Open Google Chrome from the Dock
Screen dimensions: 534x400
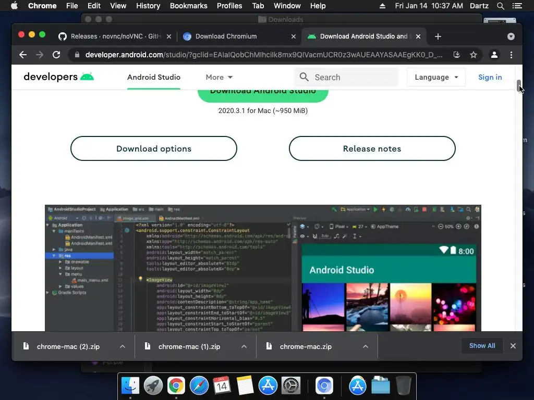[x=176, y=386]
